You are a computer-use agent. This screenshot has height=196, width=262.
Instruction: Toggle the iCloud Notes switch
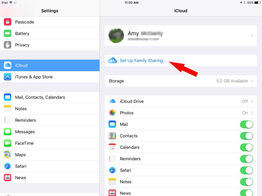pos(246,182)
